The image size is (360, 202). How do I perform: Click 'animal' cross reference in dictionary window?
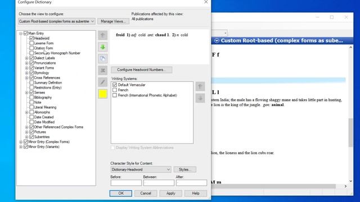point(277,105)
